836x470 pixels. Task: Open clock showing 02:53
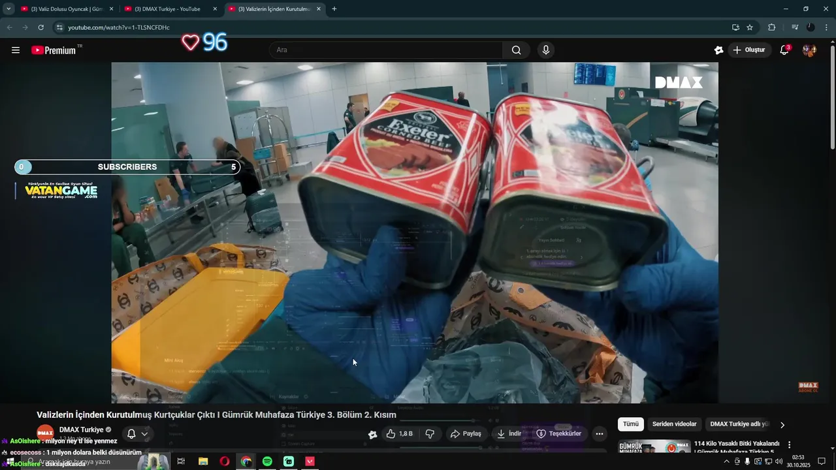pos(798,462)
